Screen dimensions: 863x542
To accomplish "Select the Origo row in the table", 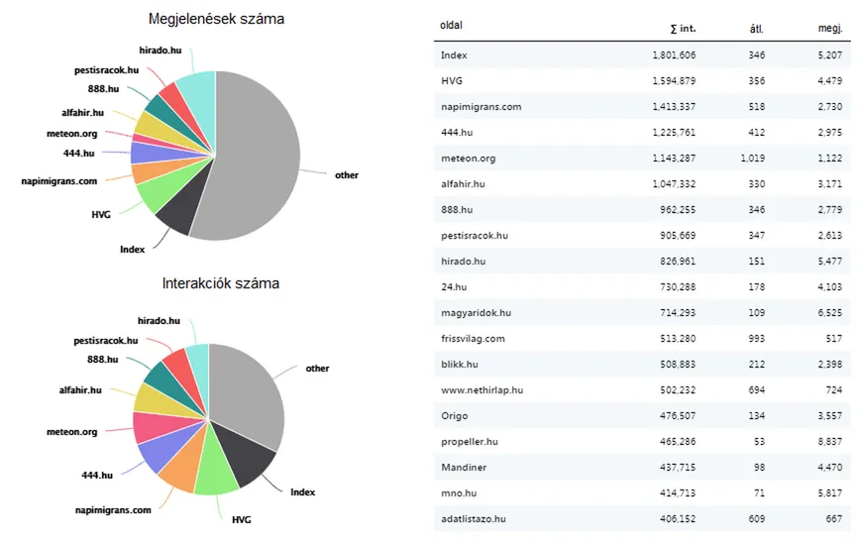I will (455, 416).
